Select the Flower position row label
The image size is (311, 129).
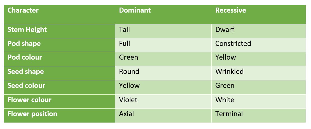(x=32, y=114)
